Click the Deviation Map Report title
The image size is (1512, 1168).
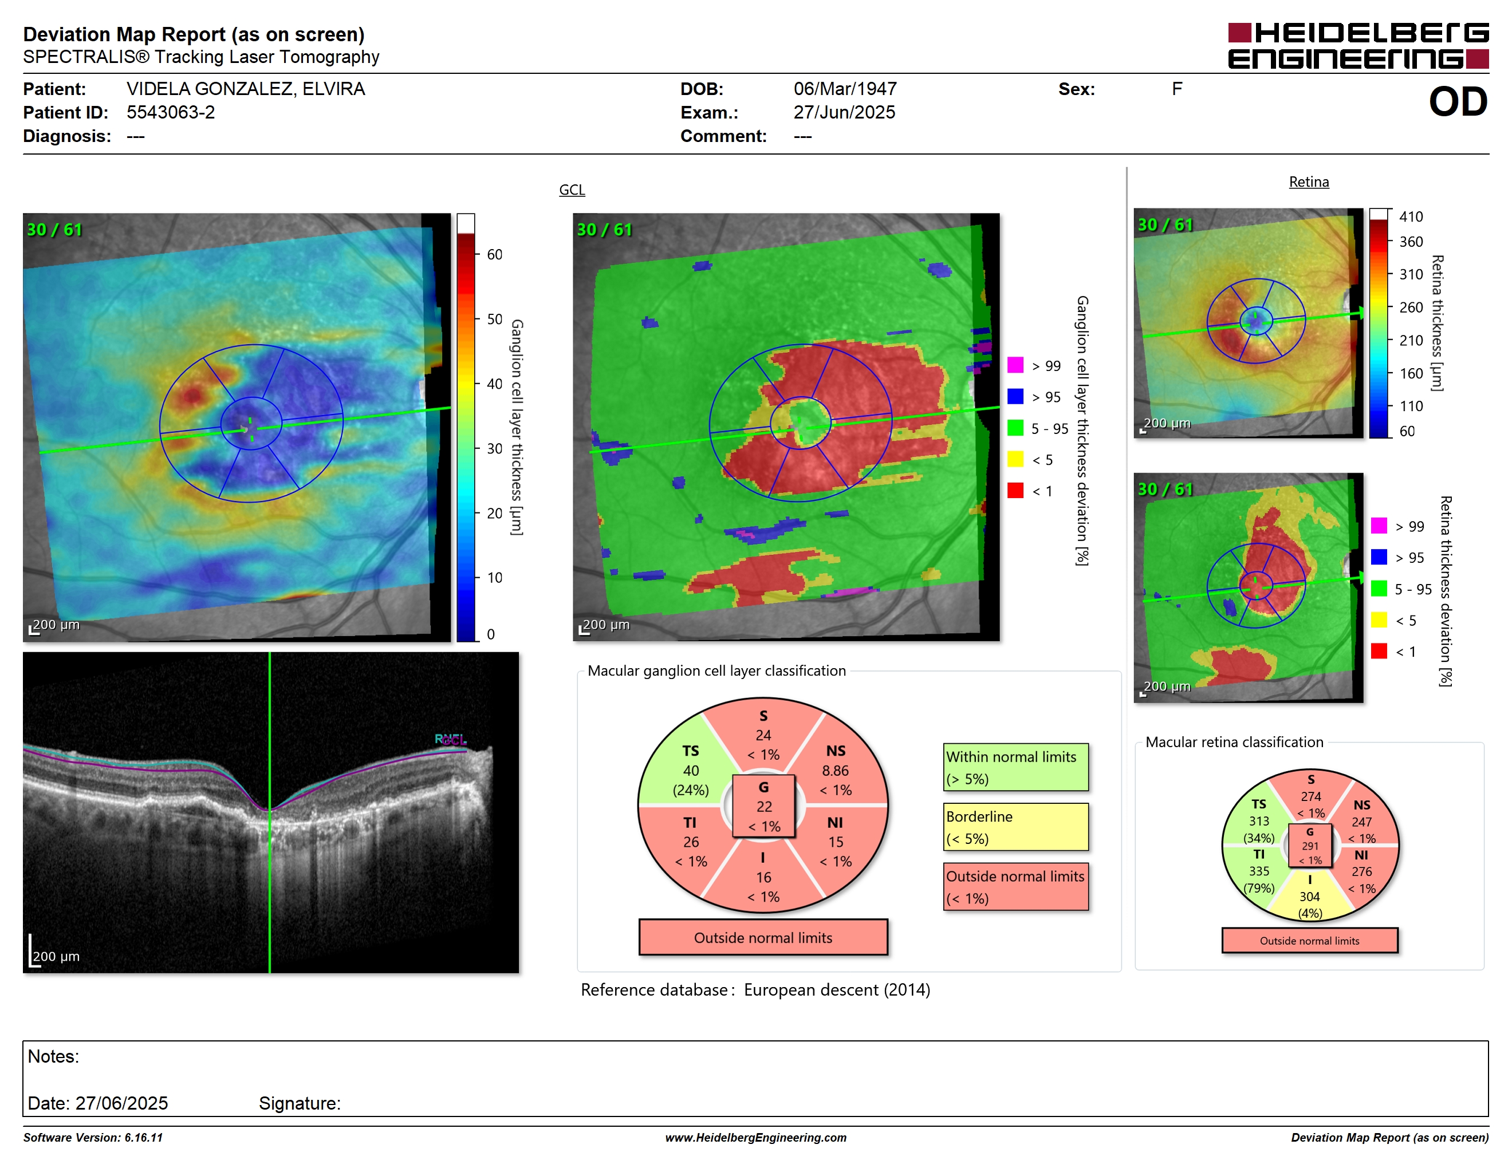pyautogui.click(x=194, y=34)
